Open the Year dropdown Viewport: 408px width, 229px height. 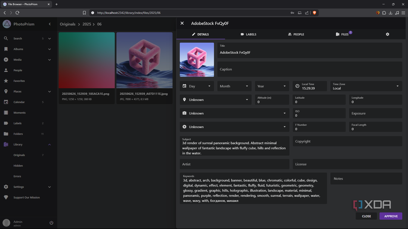(x=272, y=86)
